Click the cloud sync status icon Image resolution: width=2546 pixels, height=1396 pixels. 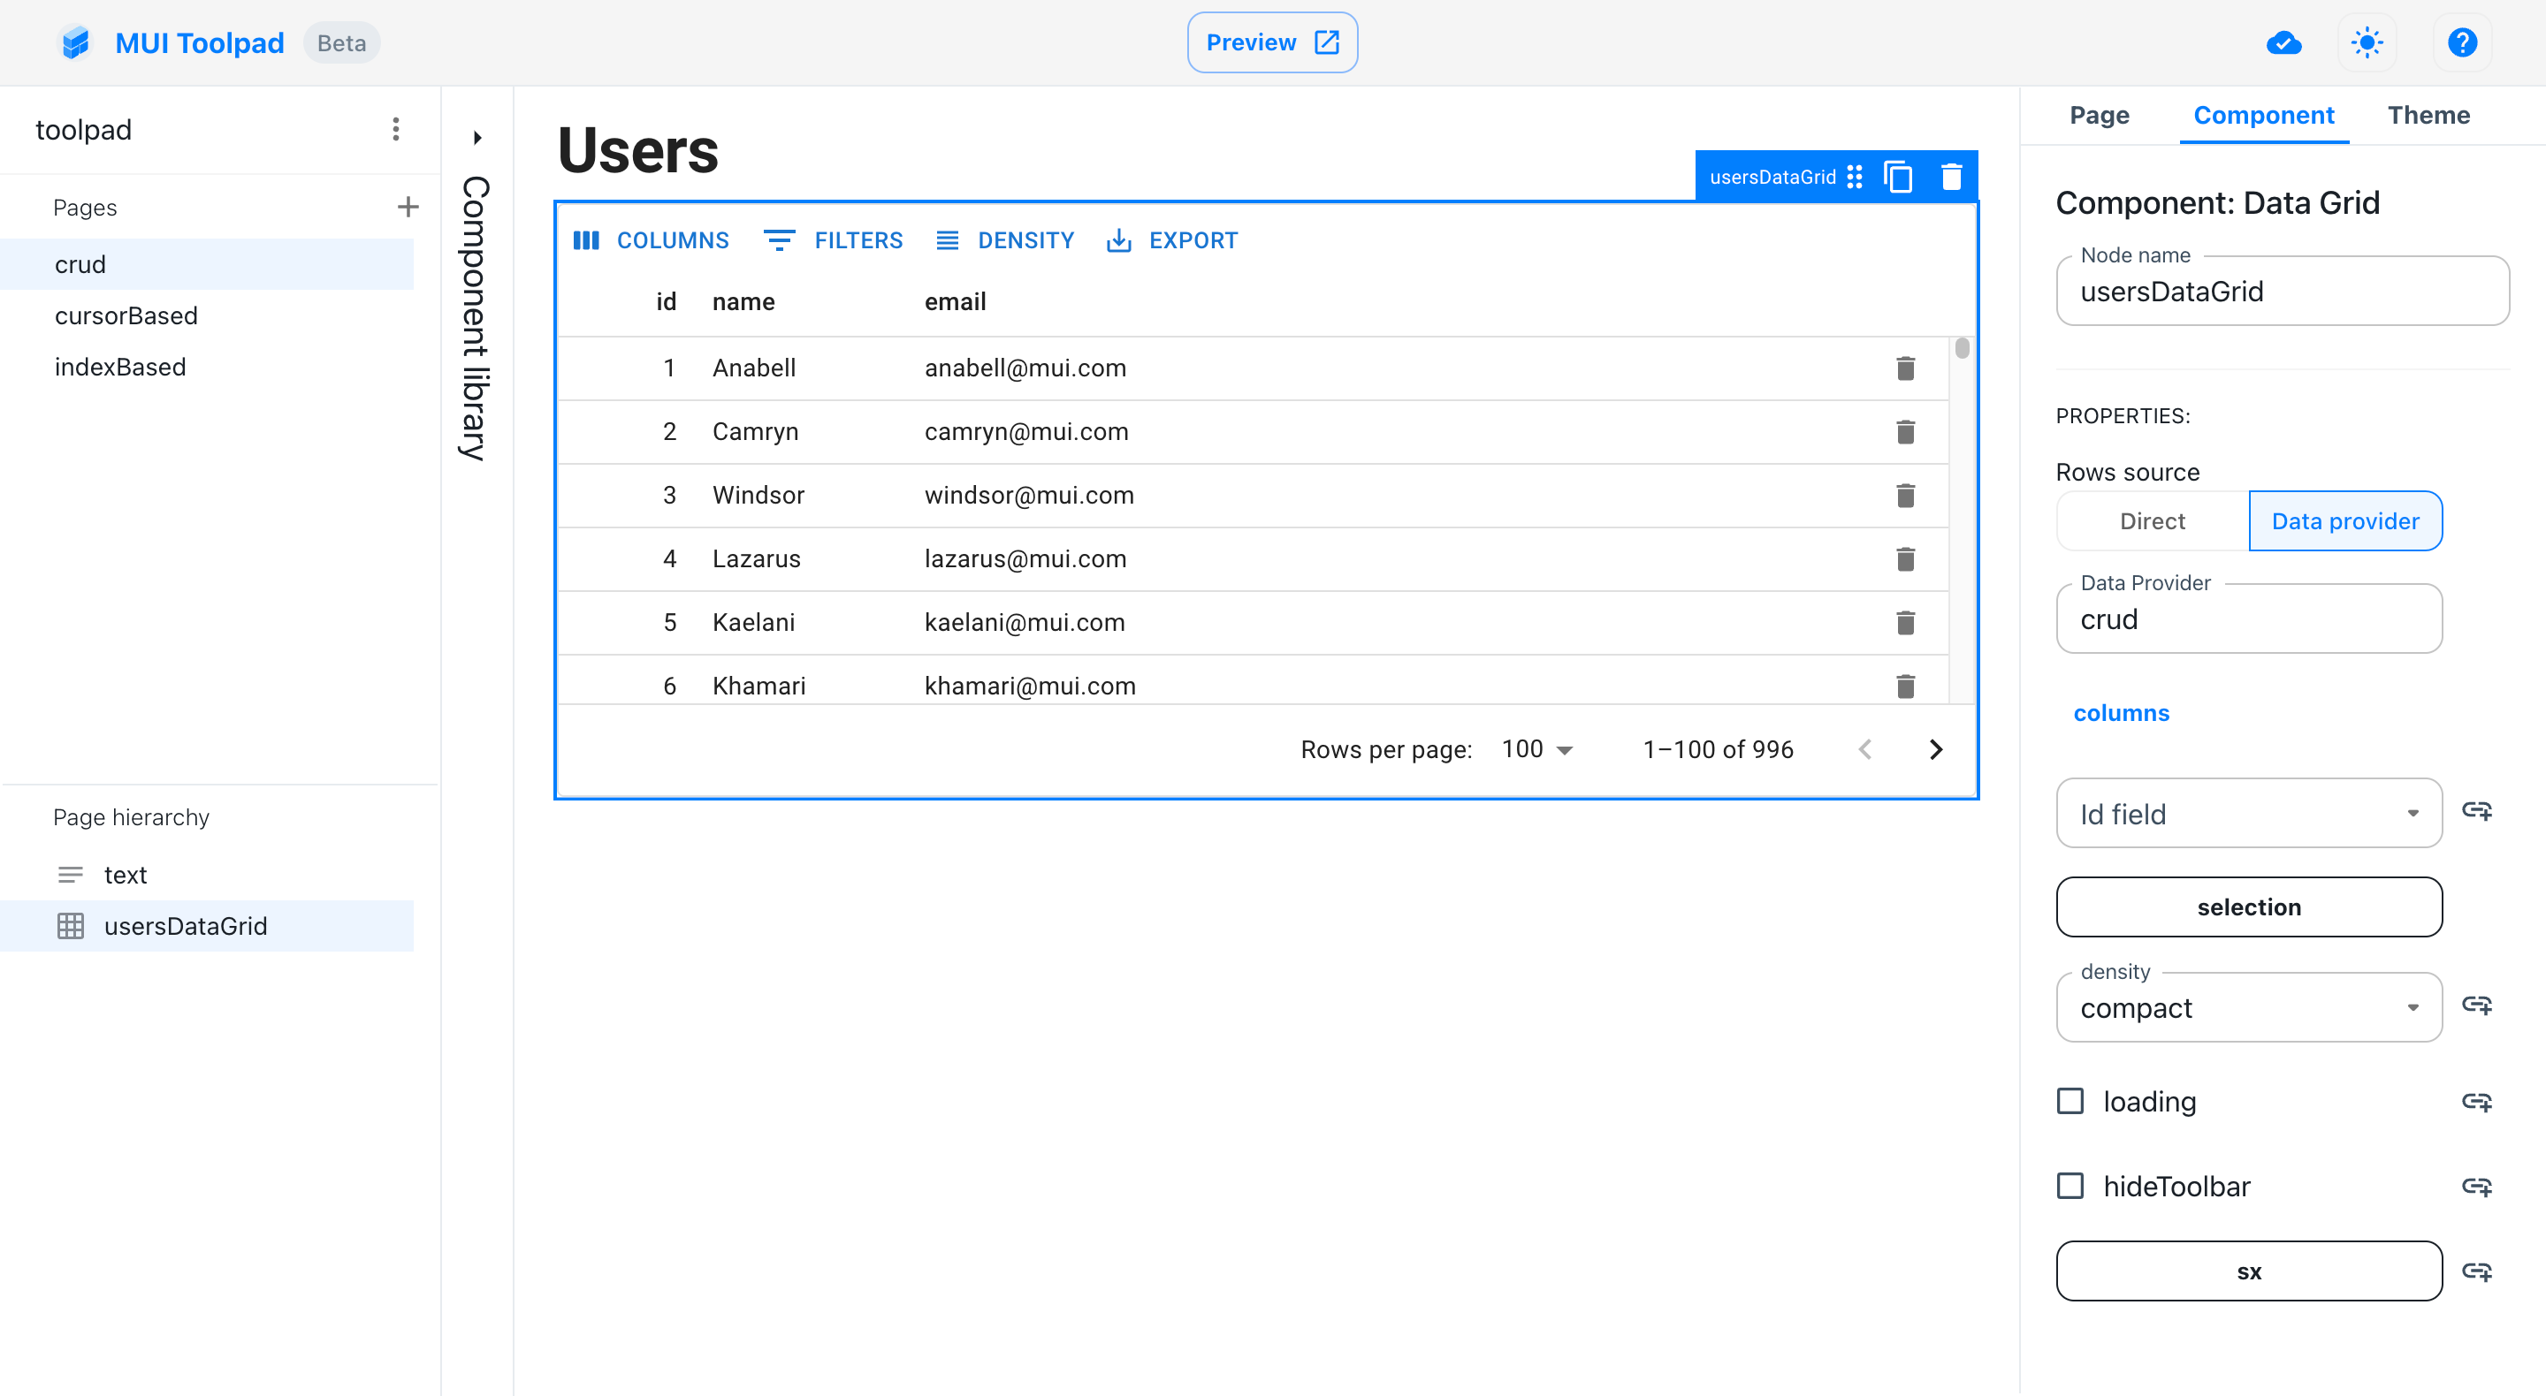[2283, 42]
